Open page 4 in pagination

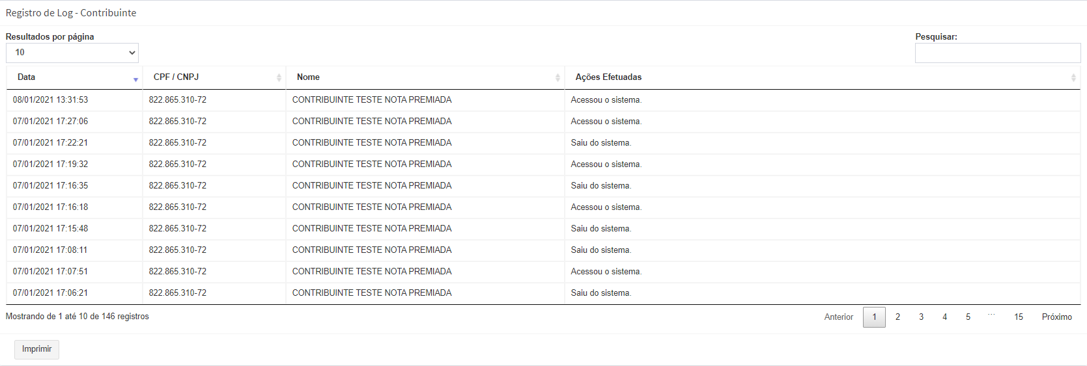(x=944, y=317)
